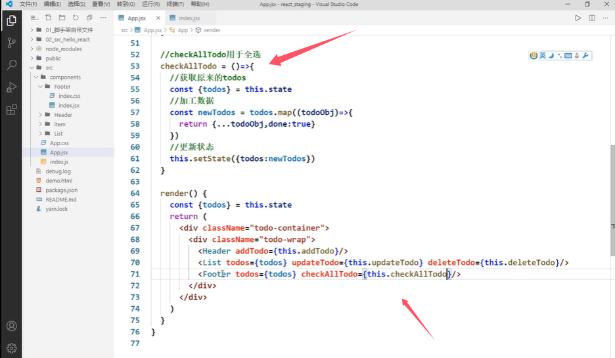Collapse all folders in explorer
The width and height of the screenshot is (615, 358).
click(89, 18)
